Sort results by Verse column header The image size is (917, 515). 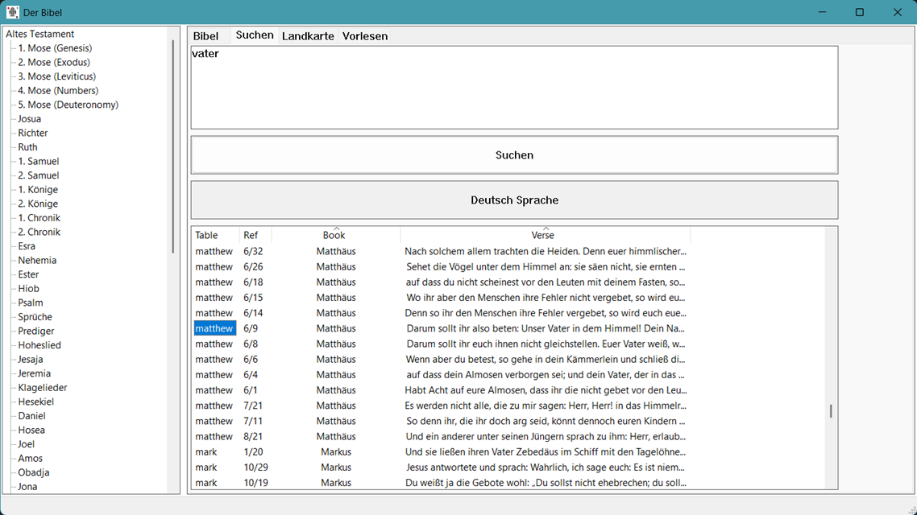point(545,235)
